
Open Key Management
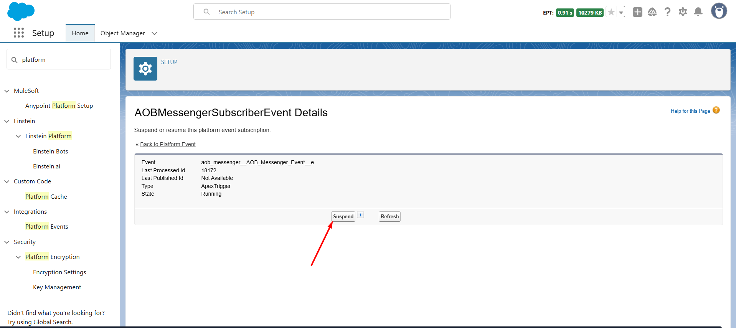(x=57, y=287)
